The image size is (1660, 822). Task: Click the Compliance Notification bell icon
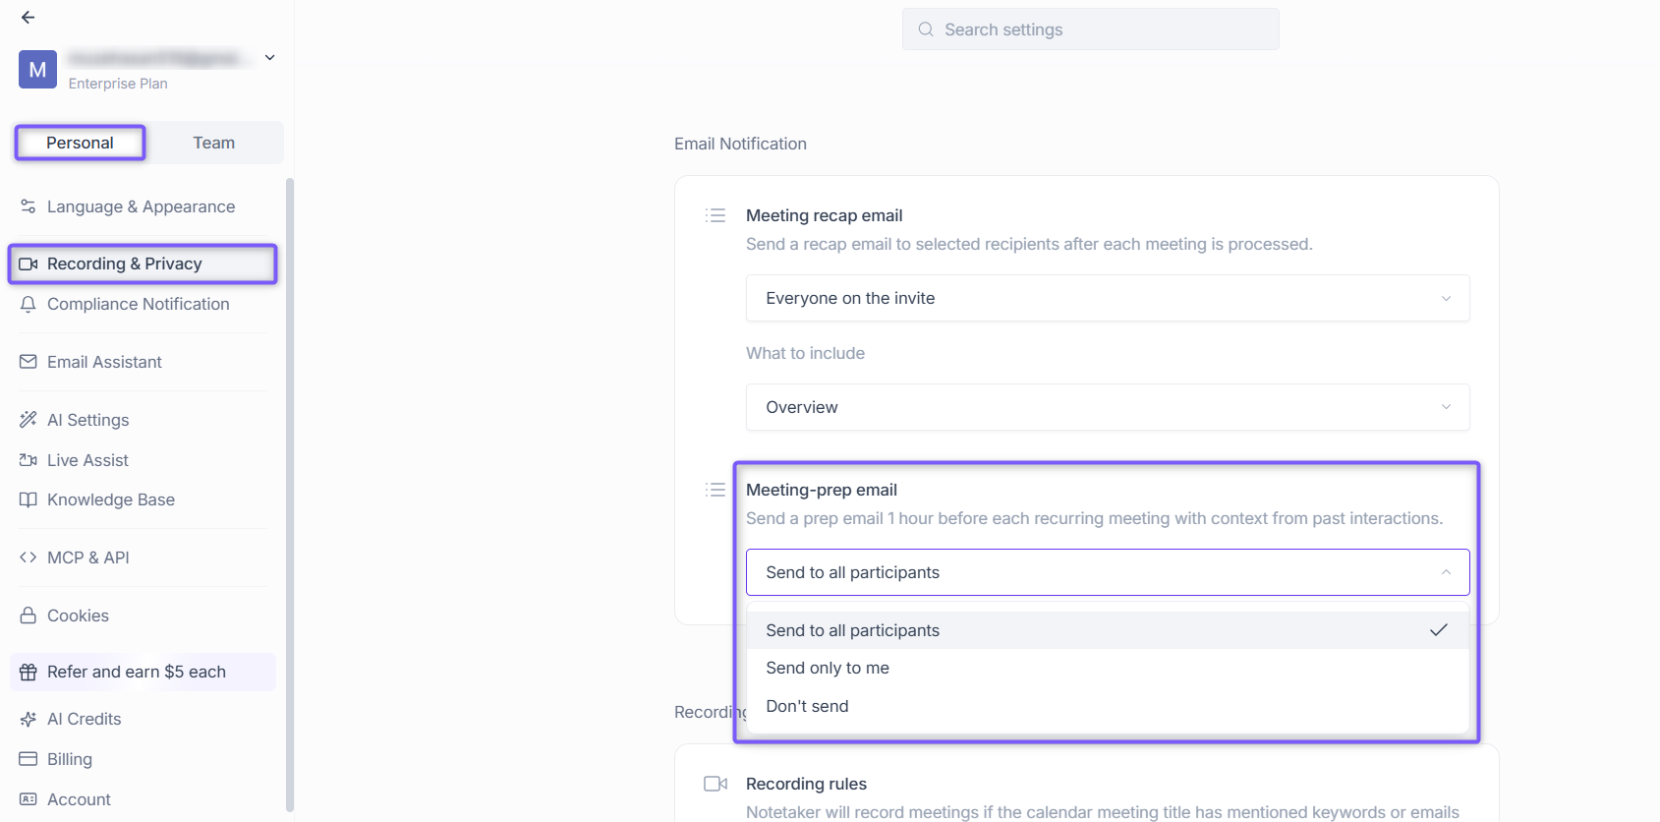pyautogui.click(x=29, y=304)
